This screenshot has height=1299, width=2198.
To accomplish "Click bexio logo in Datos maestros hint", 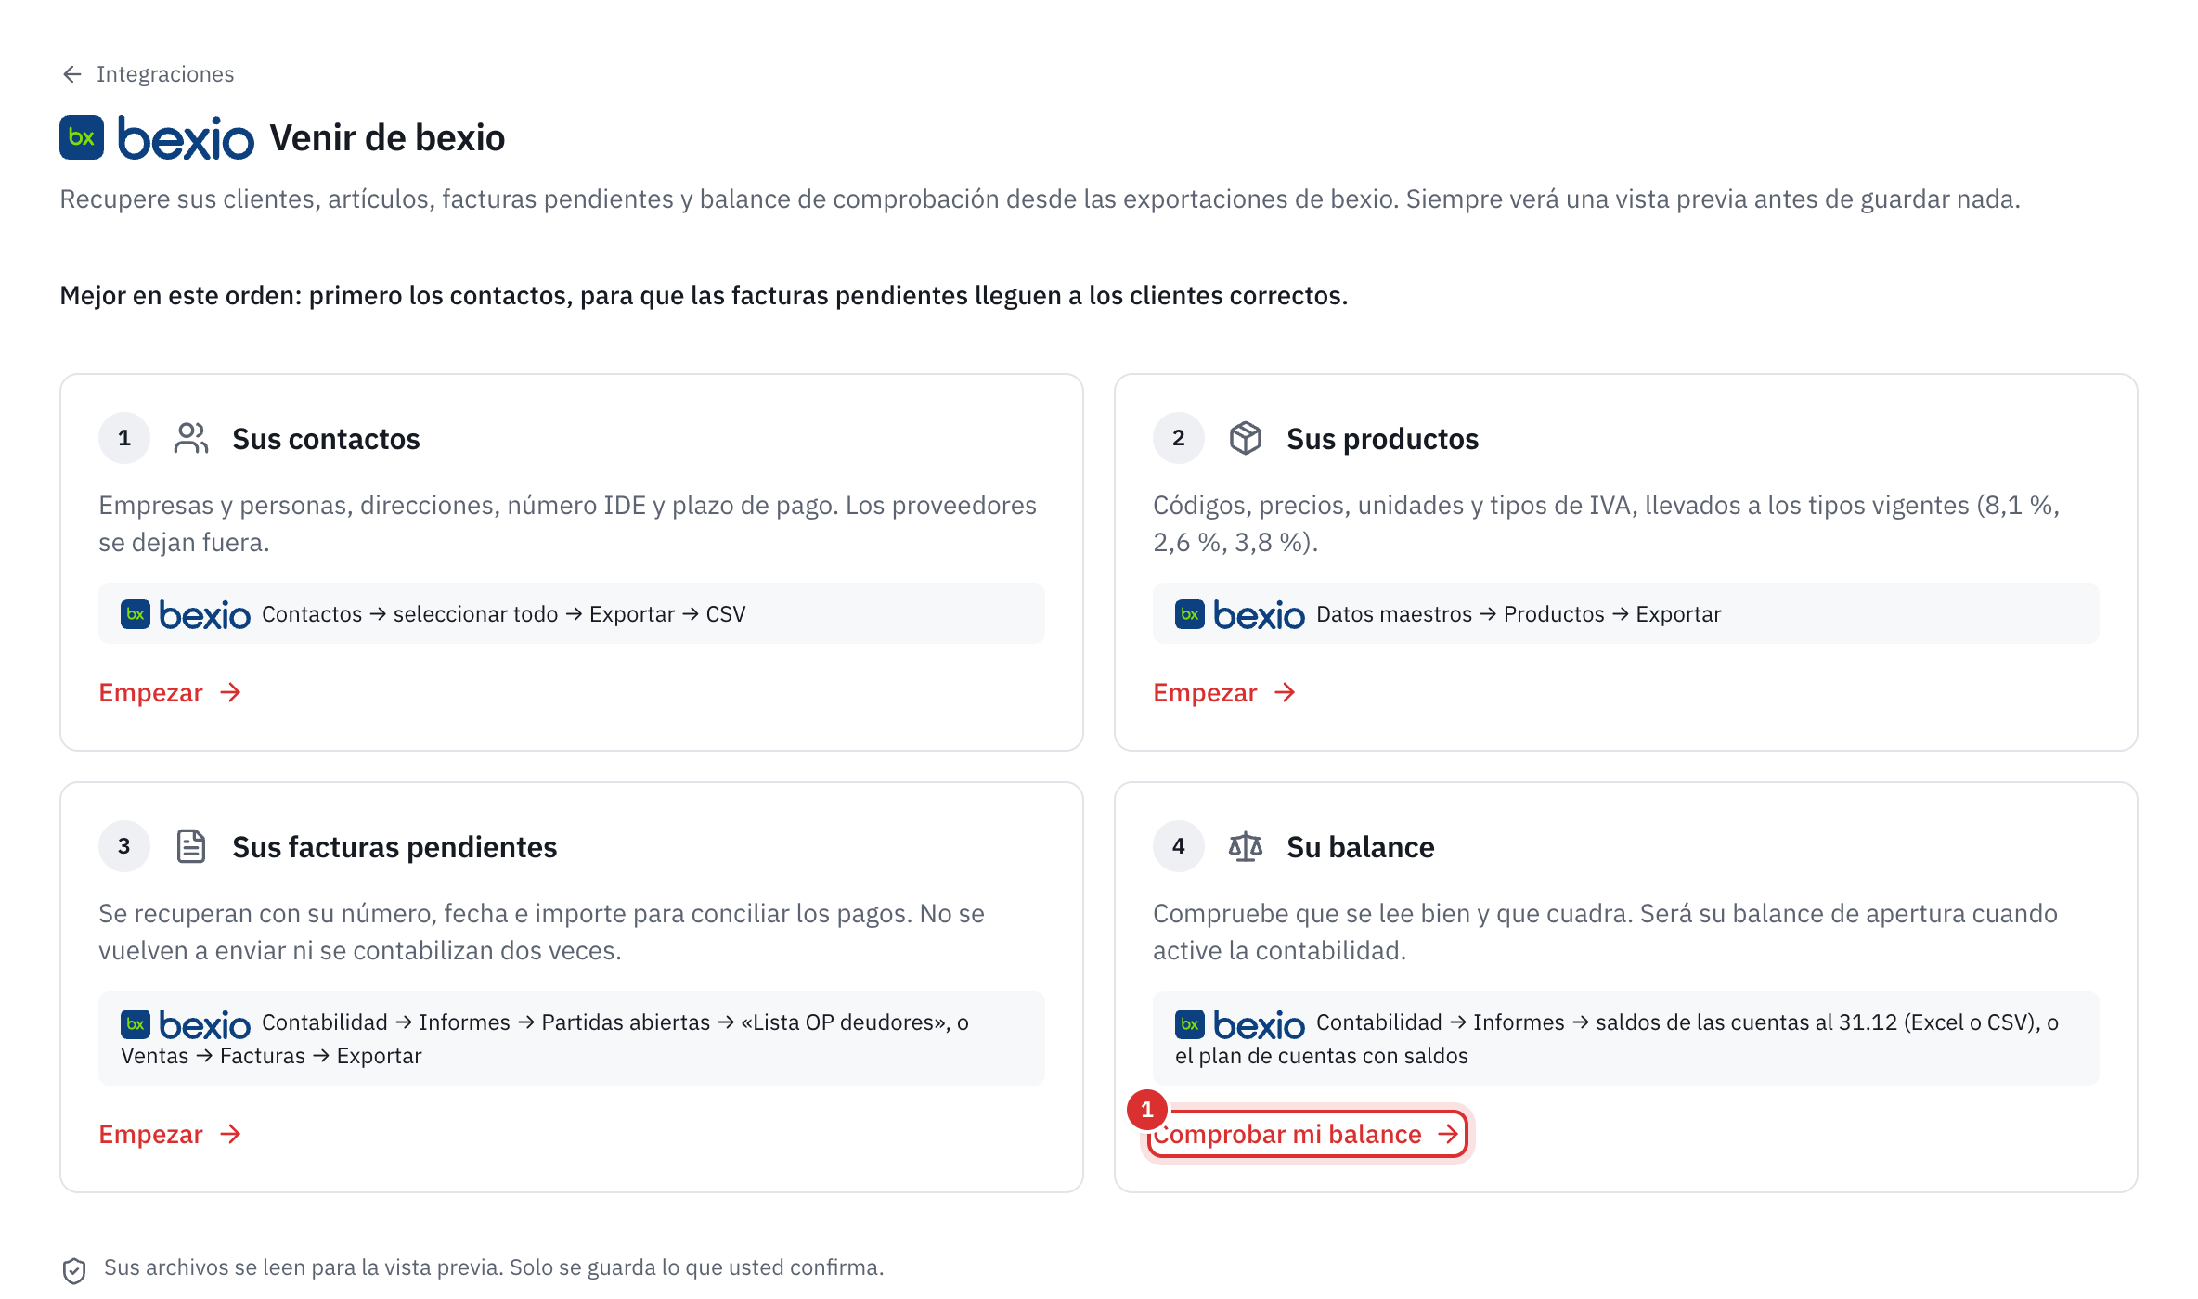I will 1240,614.
